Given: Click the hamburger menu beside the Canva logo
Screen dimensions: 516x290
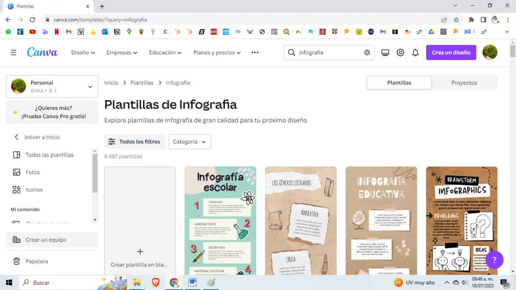Looking at the screenshot, I should tap(14, 52).
